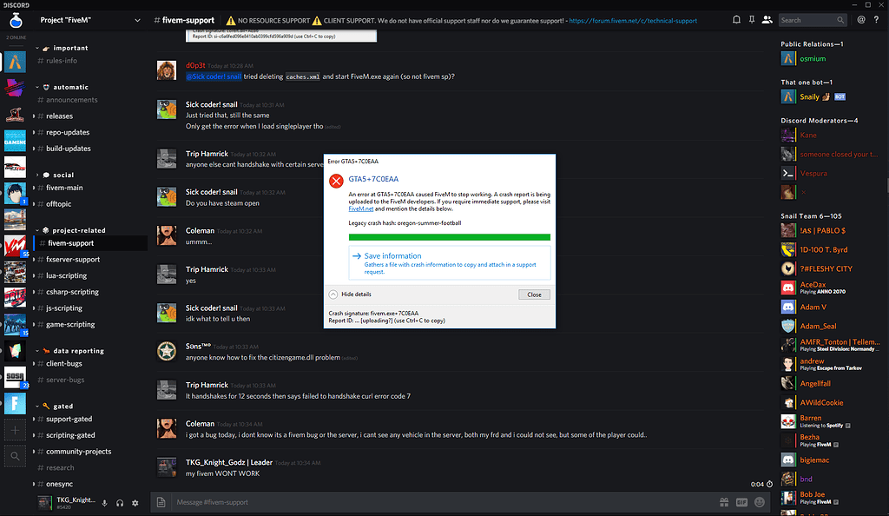This screenshot has height=516, width=889.
Task: Open emoji picker
Action: [x=760, y=502]
